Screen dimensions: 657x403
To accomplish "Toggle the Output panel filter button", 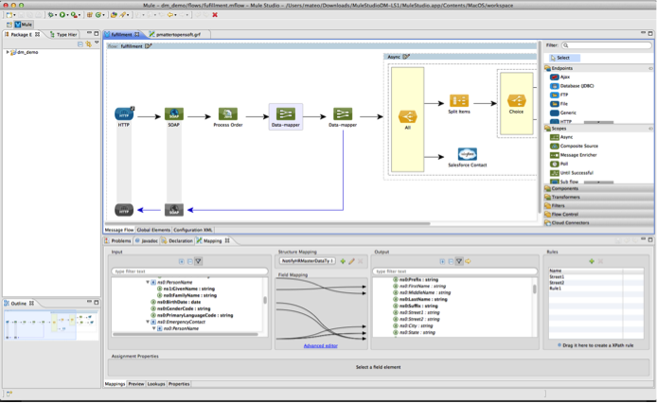I will [x=459, y=261].
